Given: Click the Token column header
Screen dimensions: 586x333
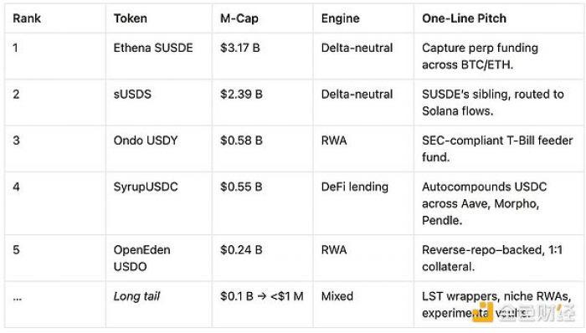Looking at the screenshot, I should (130, 18).
